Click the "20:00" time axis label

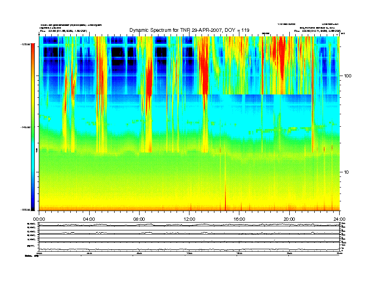coord(289,219)
